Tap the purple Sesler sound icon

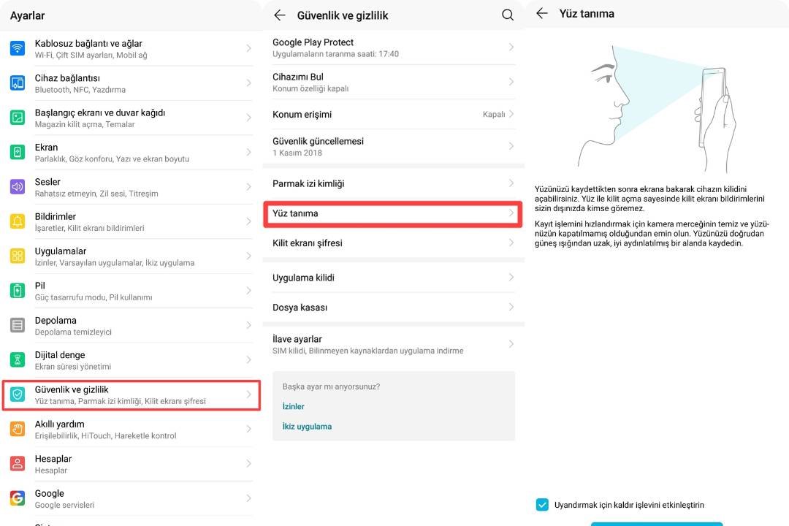point(18,187)
